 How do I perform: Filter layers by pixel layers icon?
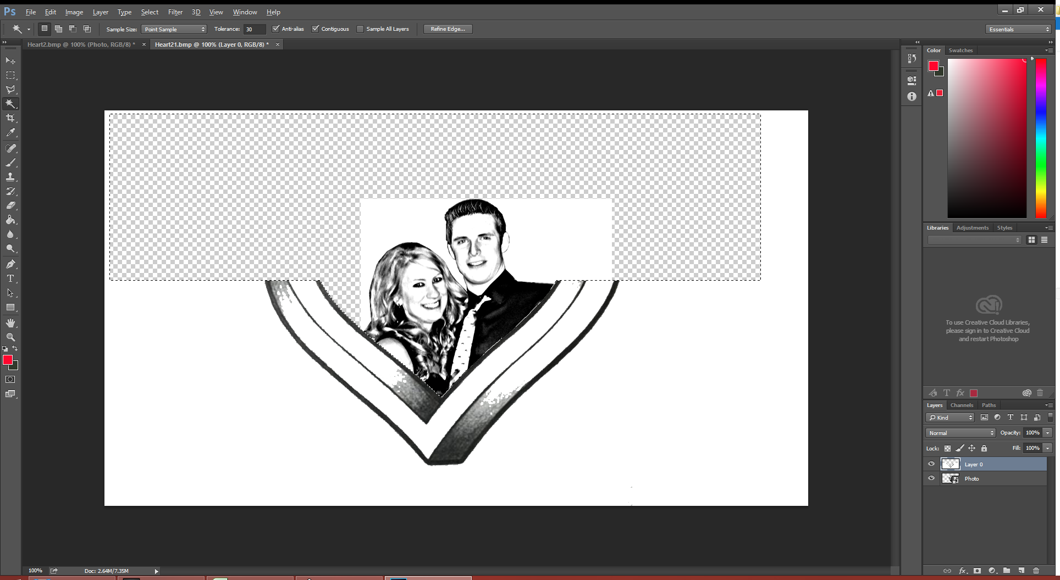[984, 417]
